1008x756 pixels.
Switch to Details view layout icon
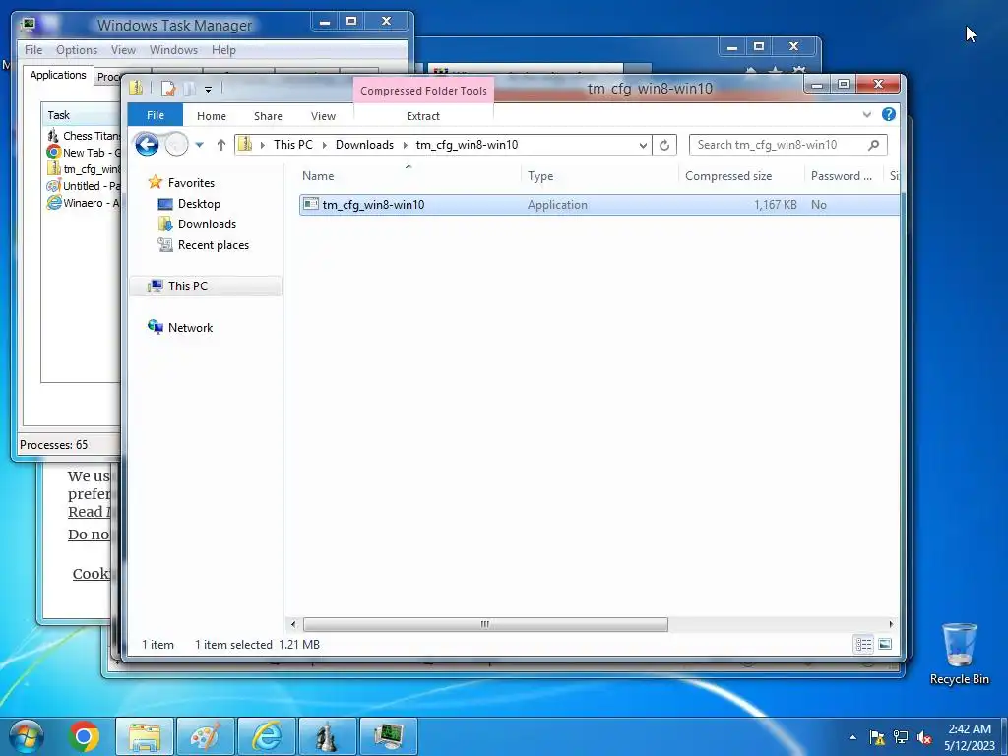[863, 644]
